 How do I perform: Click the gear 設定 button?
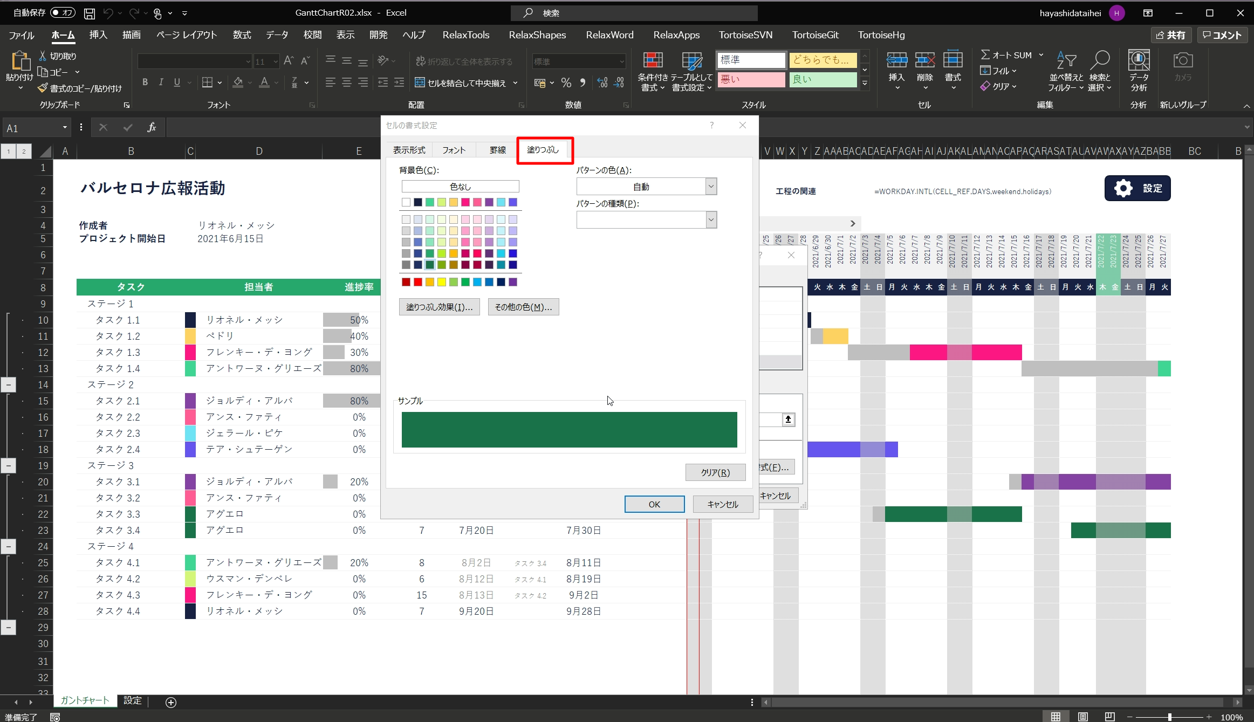pos(1137,188)
